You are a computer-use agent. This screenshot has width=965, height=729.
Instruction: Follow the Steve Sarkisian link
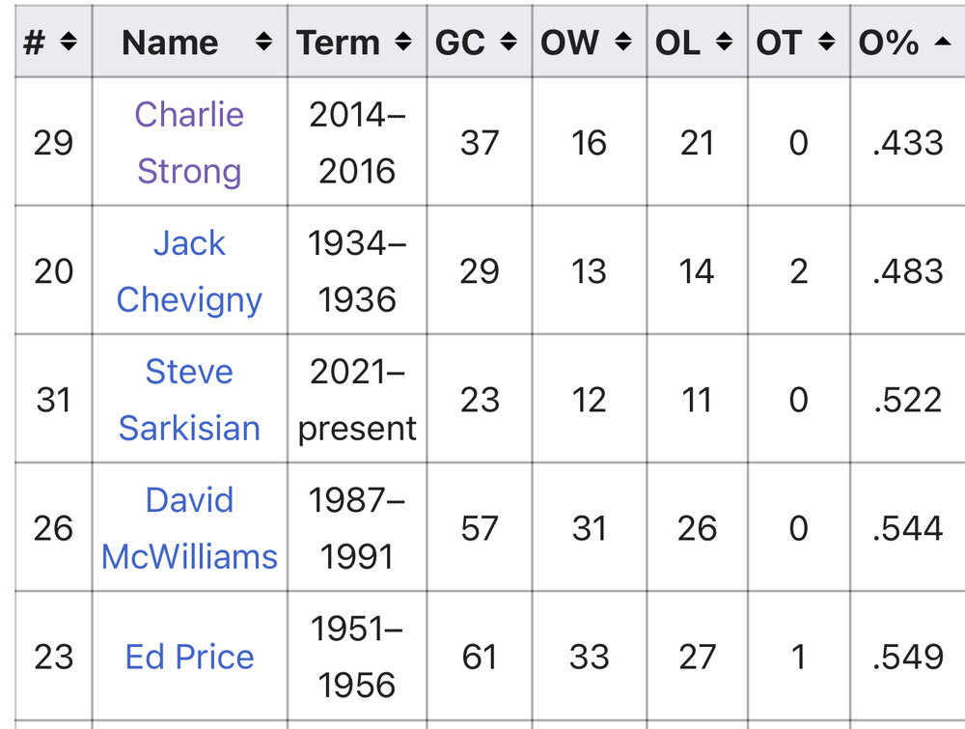tap(189, 399)
